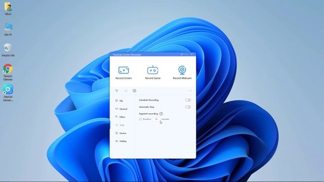Select the This PC desktop icon

(x=8, y=29)
